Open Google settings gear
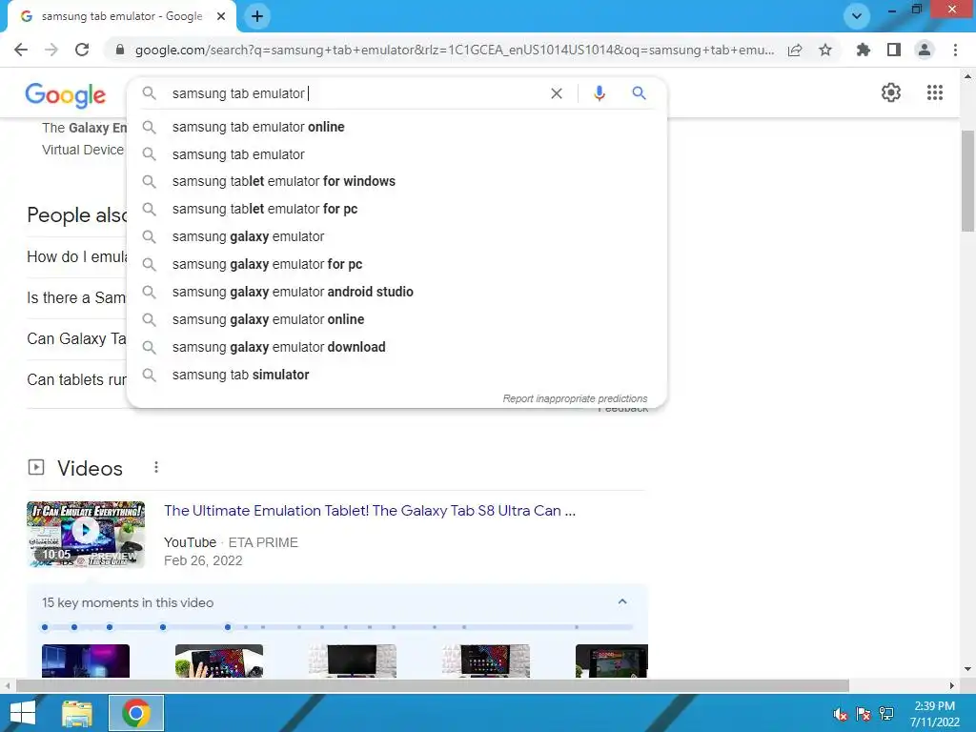This screenshot has height=732, width=976. tap(891, 92)
